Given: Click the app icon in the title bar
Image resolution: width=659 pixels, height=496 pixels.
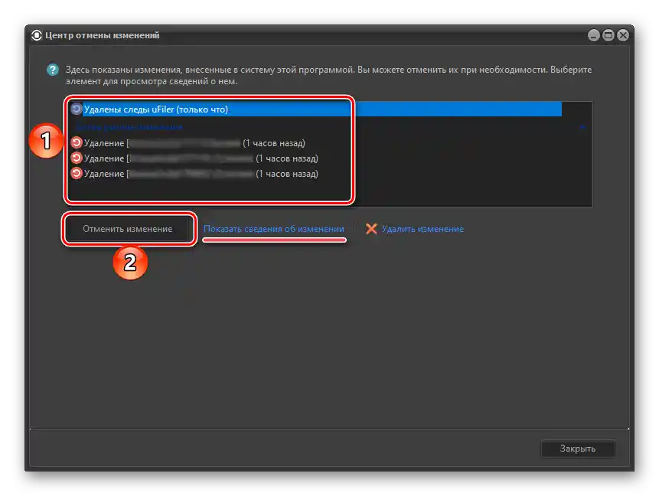Looking at the screenshot, I should [37, 35].
